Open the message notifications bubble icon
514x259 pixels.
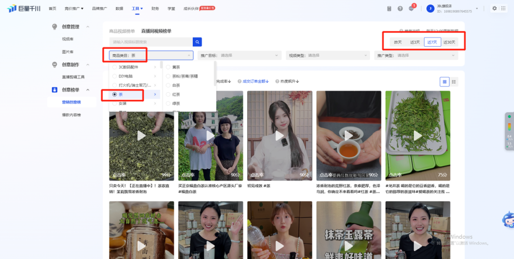(411, 9)
